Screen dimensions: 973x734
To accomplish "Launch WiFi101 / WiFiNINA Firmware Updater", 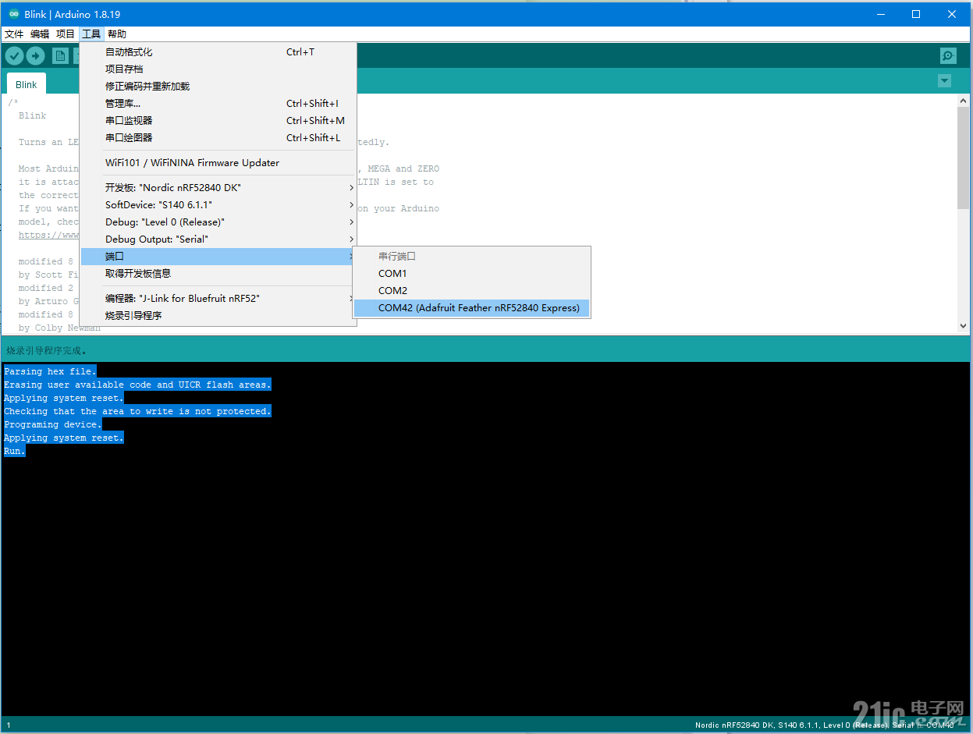I will coord(218,163).
